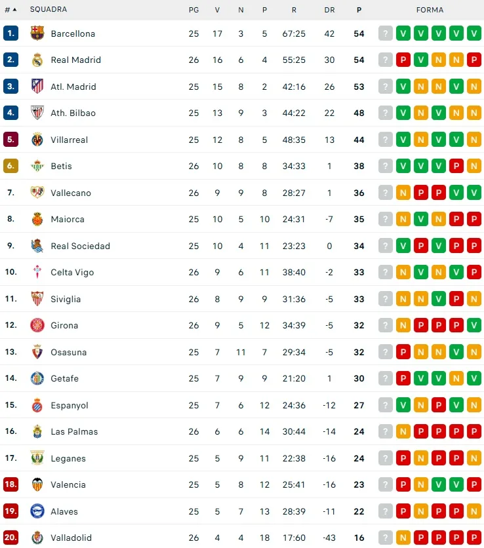Open the Celta Vigo team link

click(x=72, y=273)
